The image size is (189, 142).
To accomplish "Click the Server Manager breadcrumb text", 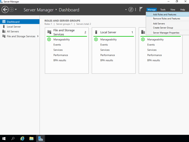I will pyautogui.click(x=39, y=10).
